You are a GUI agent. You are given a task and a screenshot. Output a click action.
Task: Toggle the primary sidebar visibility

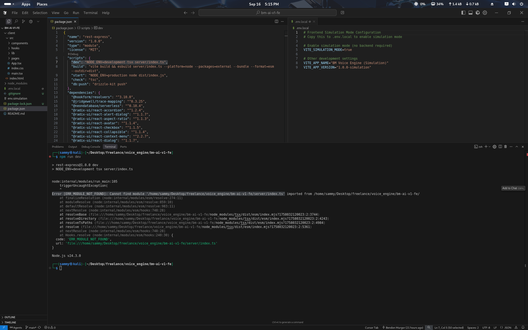pyautogui.click(x=463, y=13)
